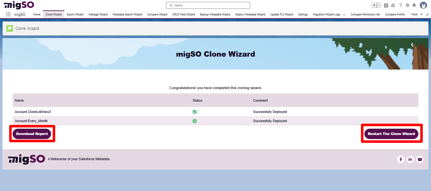
Task: Open migSO's Facebook page icon
Action: 401,159
